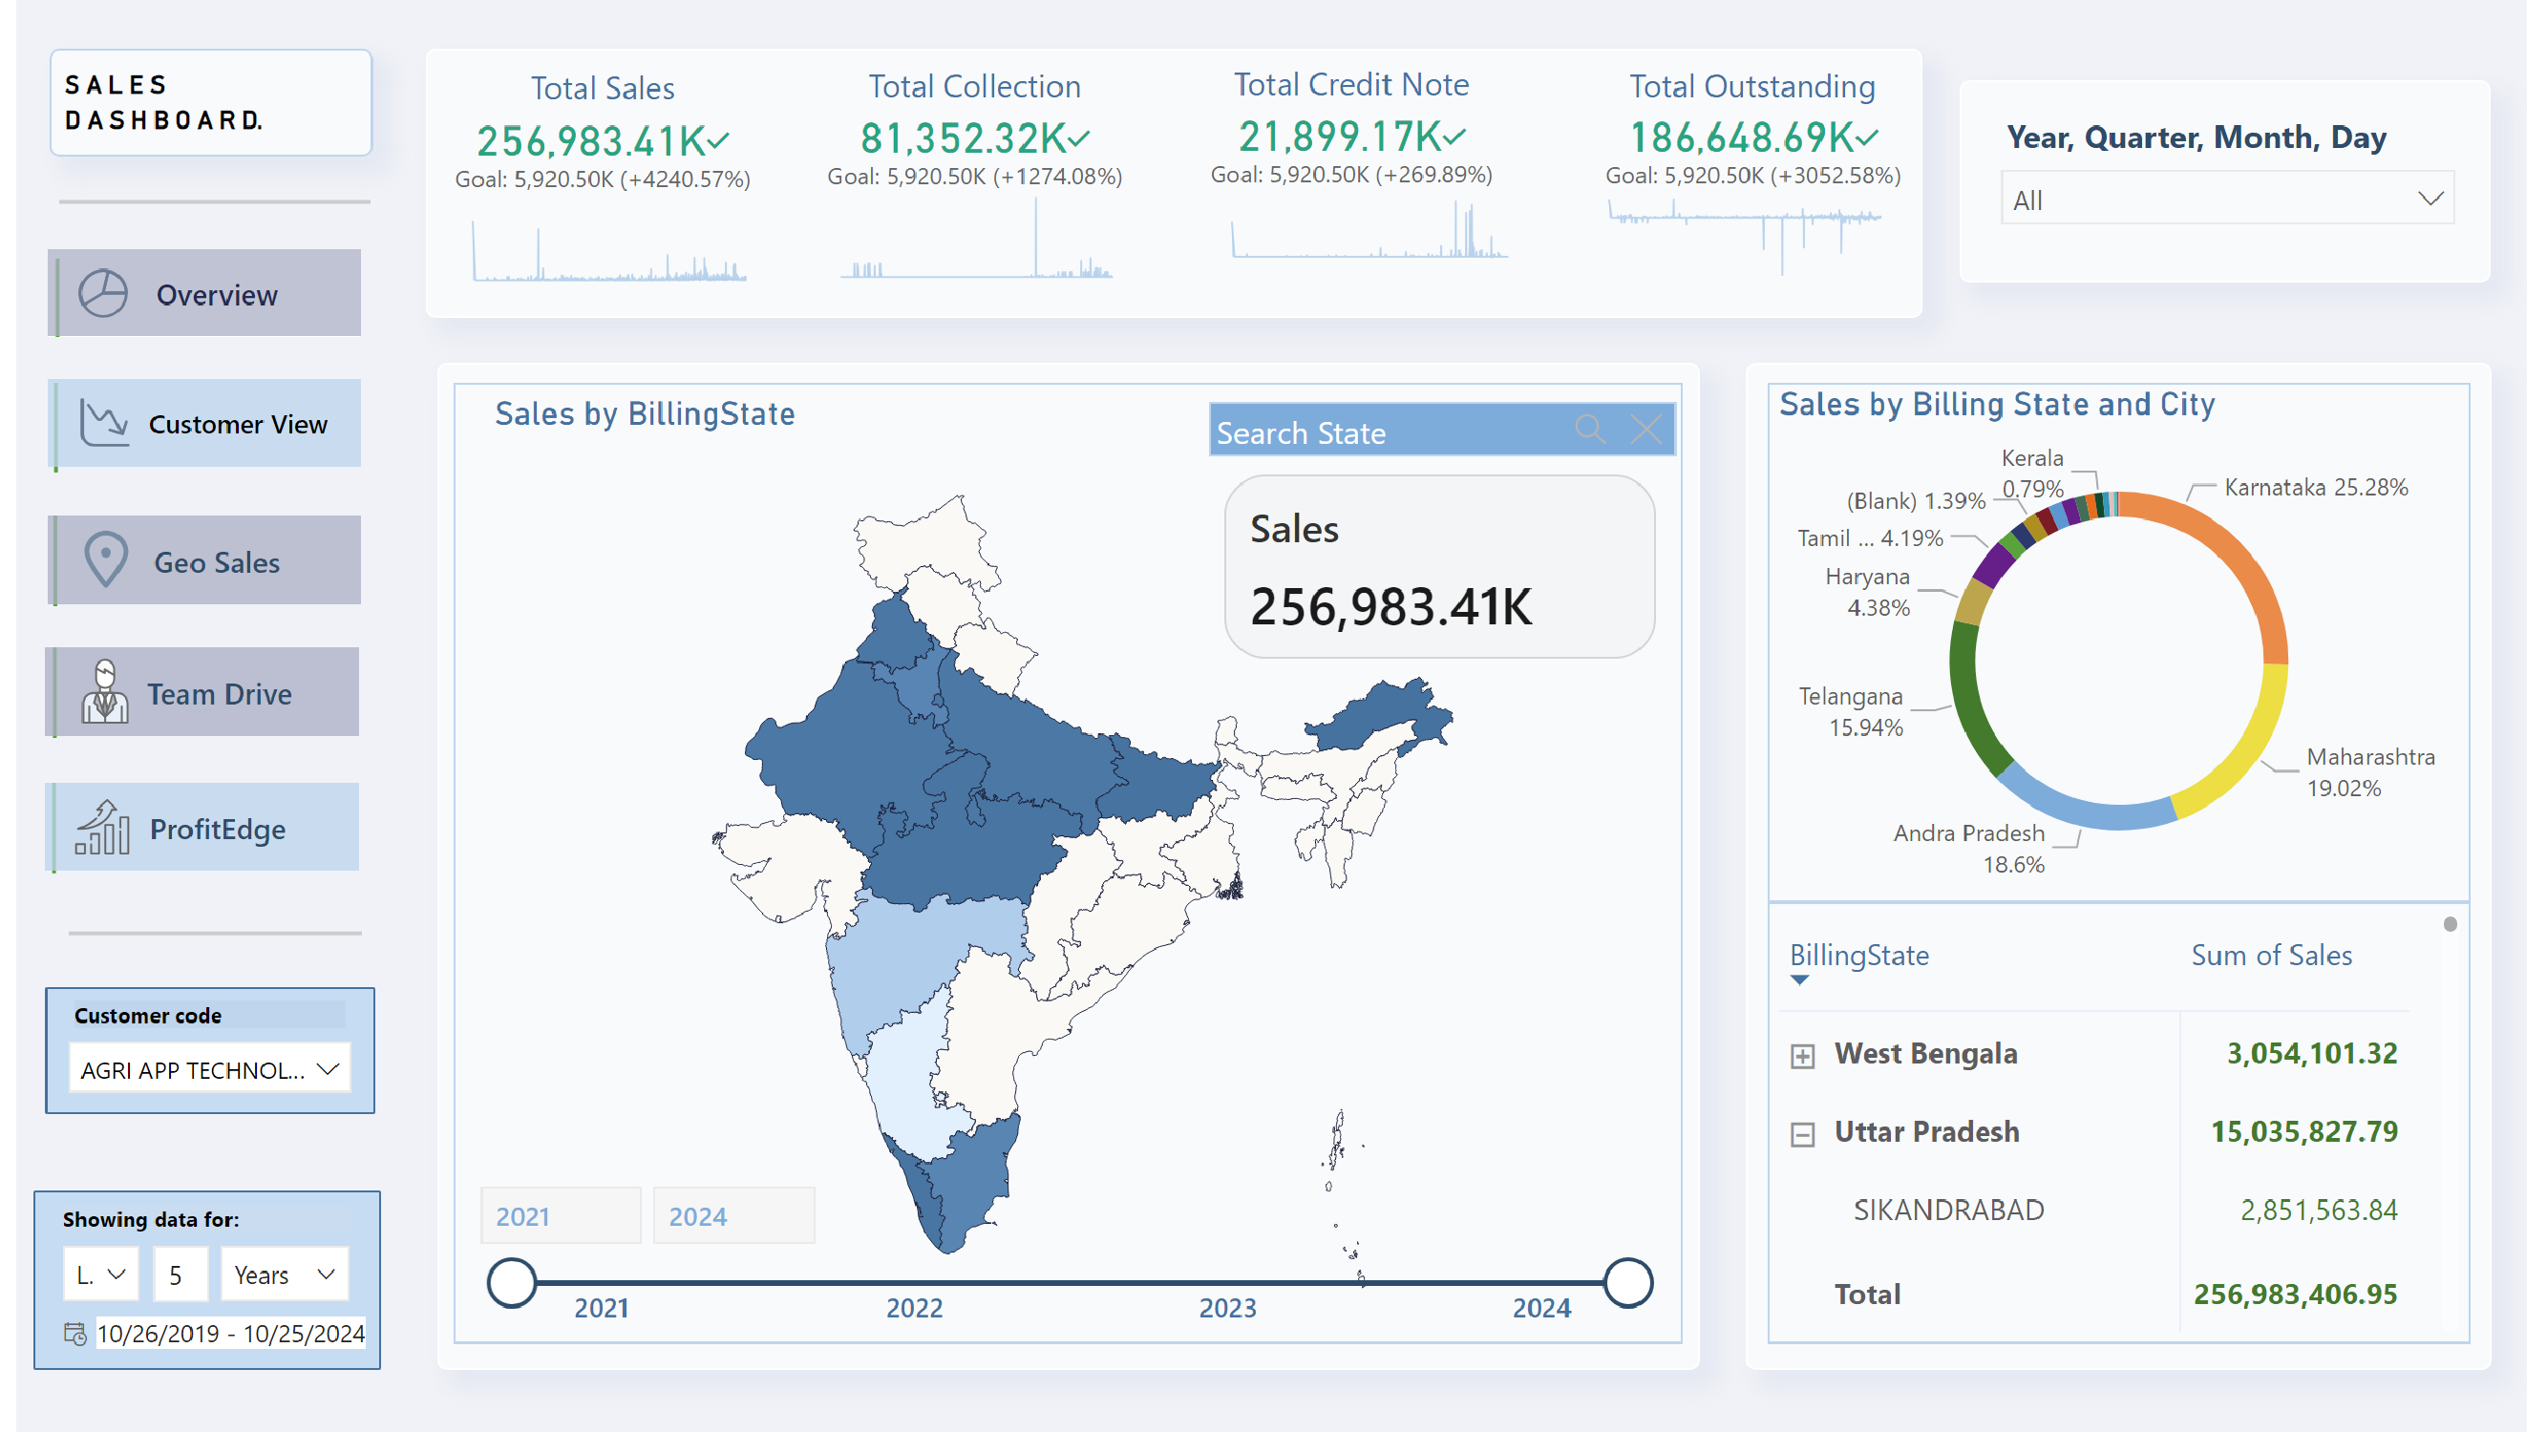Select the Overview pie chart icon

coord(102,292)
